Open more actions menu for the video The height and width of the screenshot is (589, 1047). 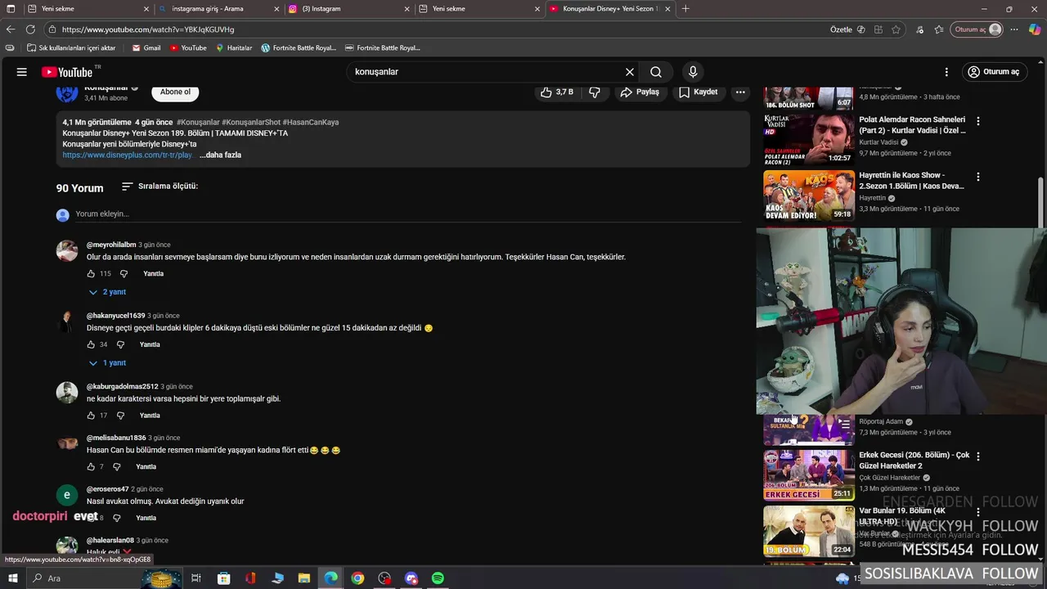point(740,92)
